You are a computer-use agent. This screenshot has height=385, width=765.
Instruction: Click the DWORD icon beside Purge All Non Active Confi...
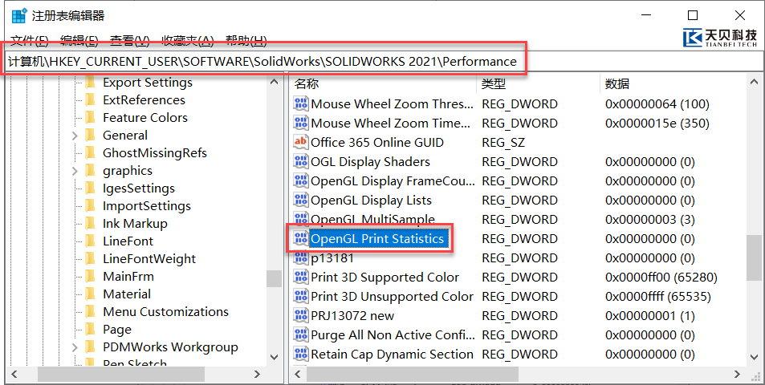(x=300, y=334)
